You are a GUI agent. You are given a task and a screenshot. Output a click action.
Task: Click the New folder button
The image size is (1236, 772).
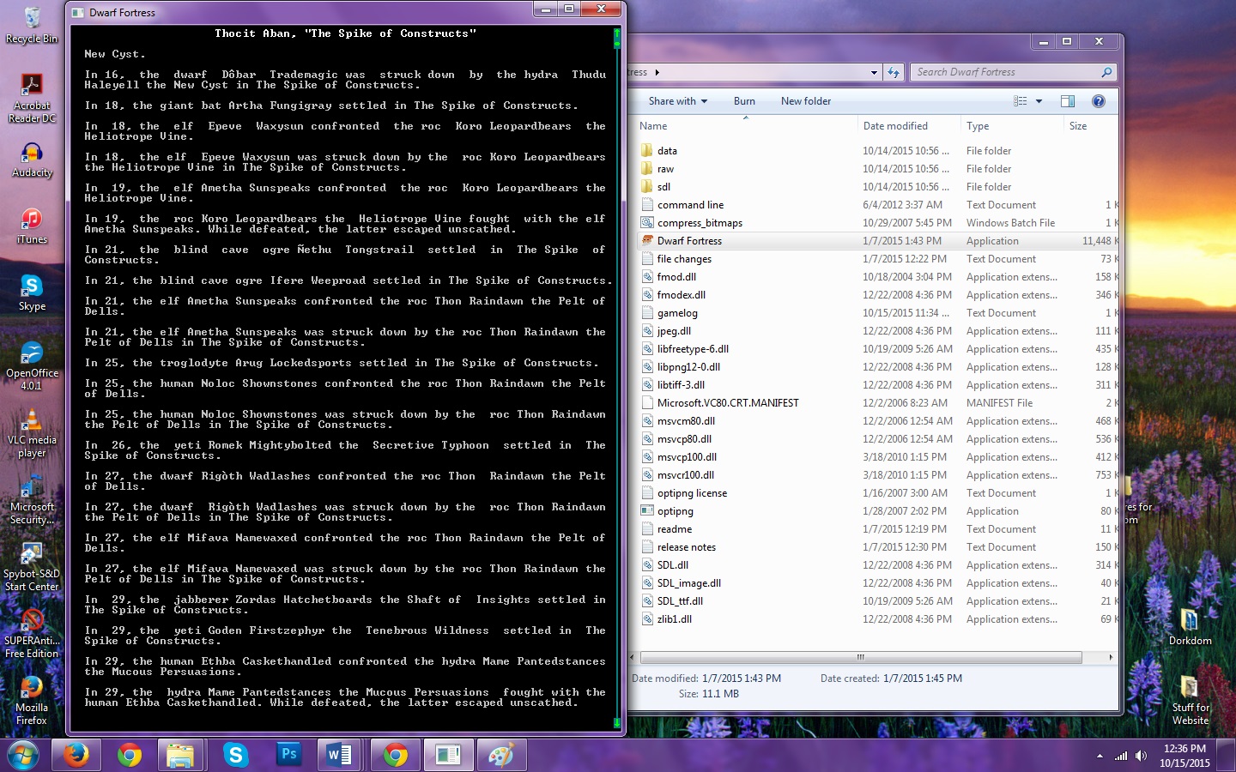point(805,101)
